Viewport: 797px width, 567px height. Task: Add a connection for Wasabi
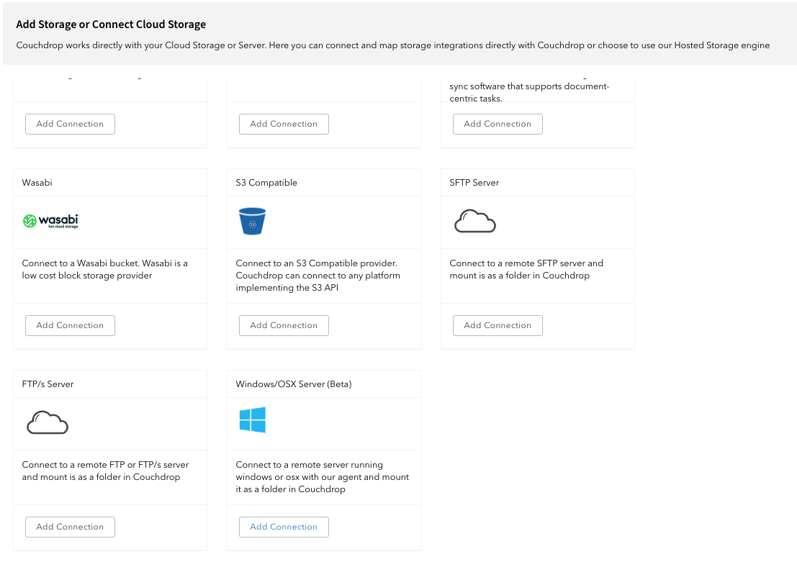(70, 325)
